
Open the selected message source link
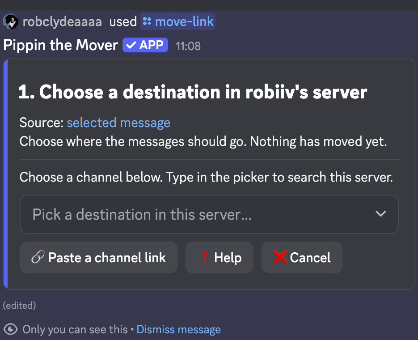pos(118,123)
